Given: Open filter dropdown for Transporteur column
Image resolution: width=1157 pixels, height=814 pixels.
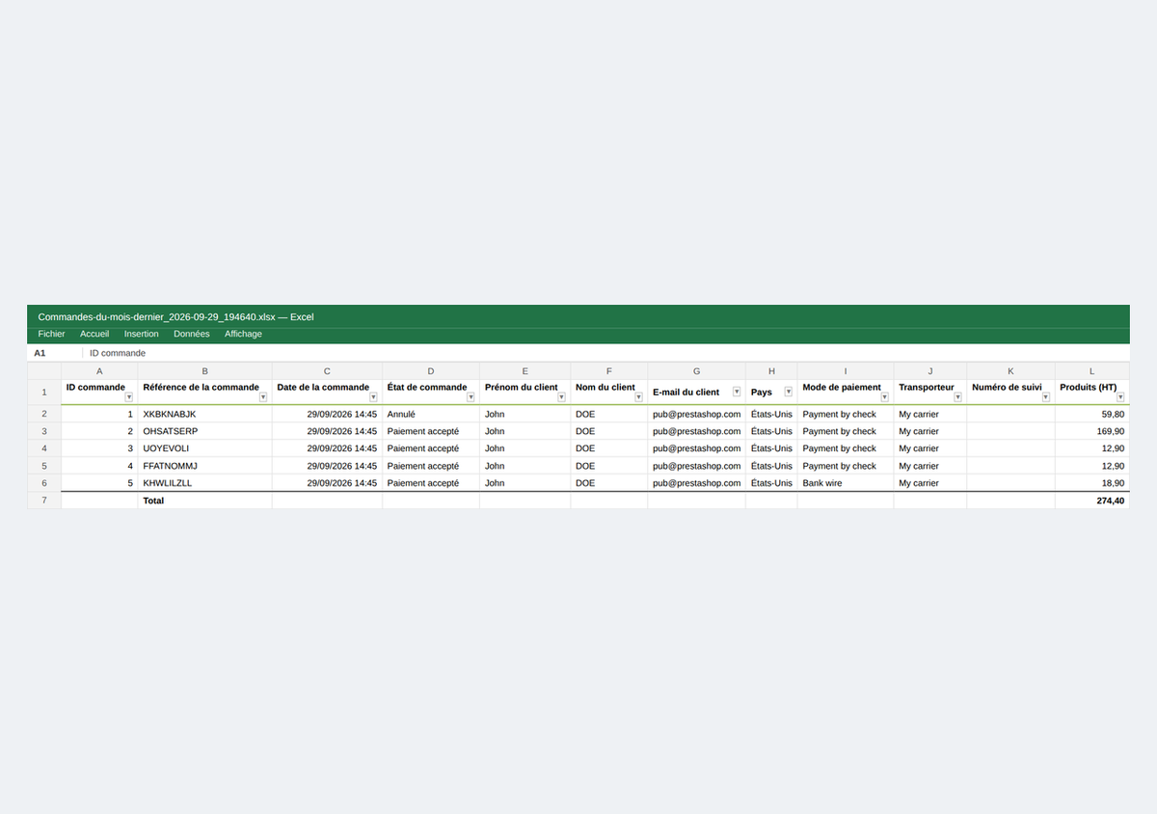Looking at the screenshot, I should pyautogui.click(x=957, y=397).
